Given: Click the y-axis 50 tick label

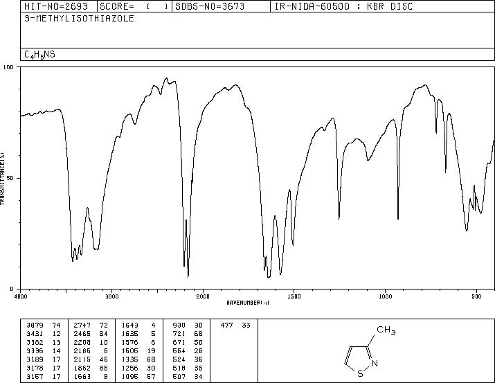Looking at the screenshot, I should click(10, 178).
